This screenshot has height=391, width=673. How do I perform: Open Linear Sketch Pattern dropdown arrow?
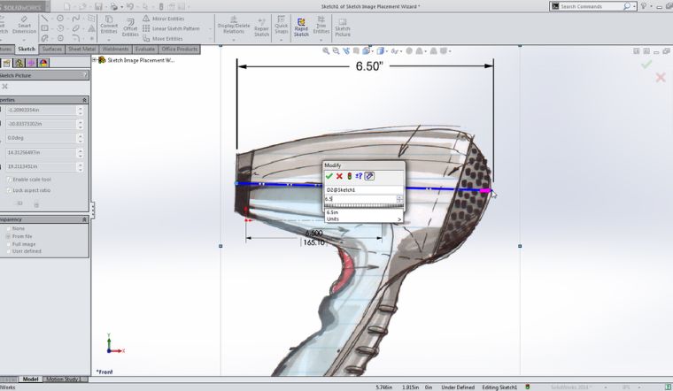(x=211, y=28)
